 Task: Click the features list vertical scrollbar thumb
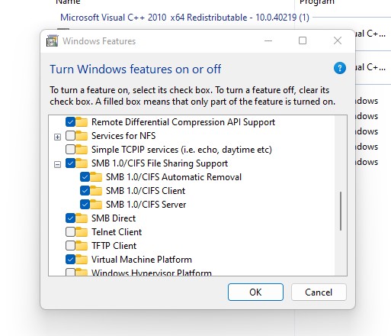click(x=341, y=211)
